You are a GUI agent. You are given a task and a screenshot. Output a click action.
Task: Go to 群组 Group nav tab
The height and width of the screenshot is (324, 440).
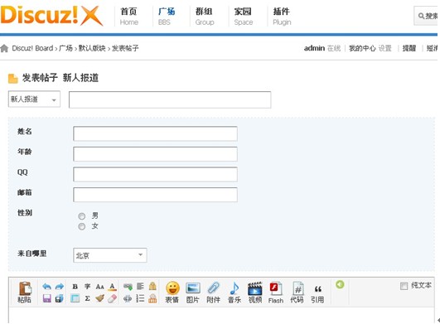point(205,17)
